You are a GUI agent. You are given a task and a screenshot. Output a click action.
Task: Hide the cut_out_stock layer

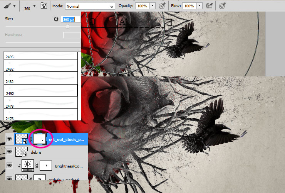[10, 139]
